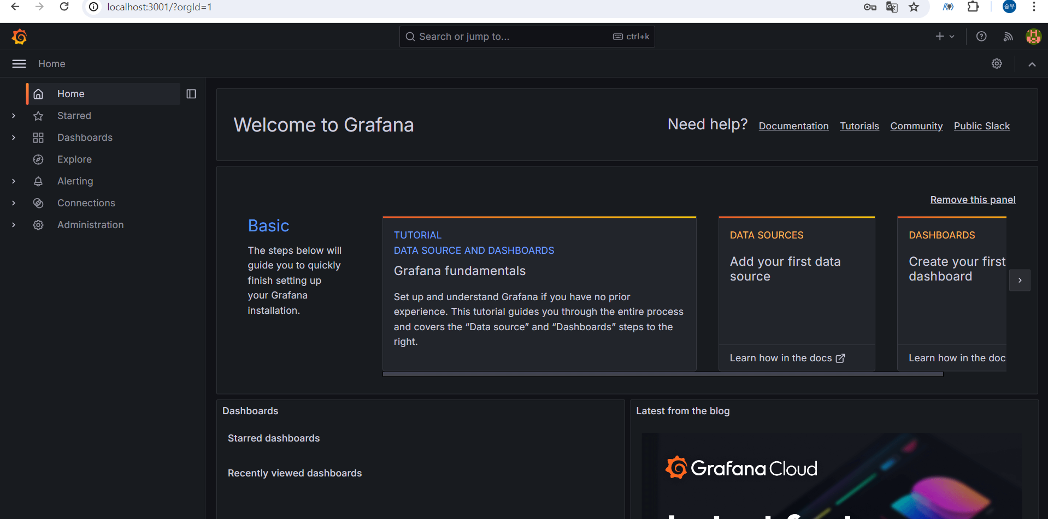Collapse the top search bar chevron
The width and height of the screenshot is (1048, 519).
1032,64
